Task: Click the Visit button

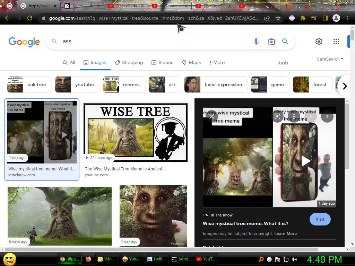Action: [320, 219]
